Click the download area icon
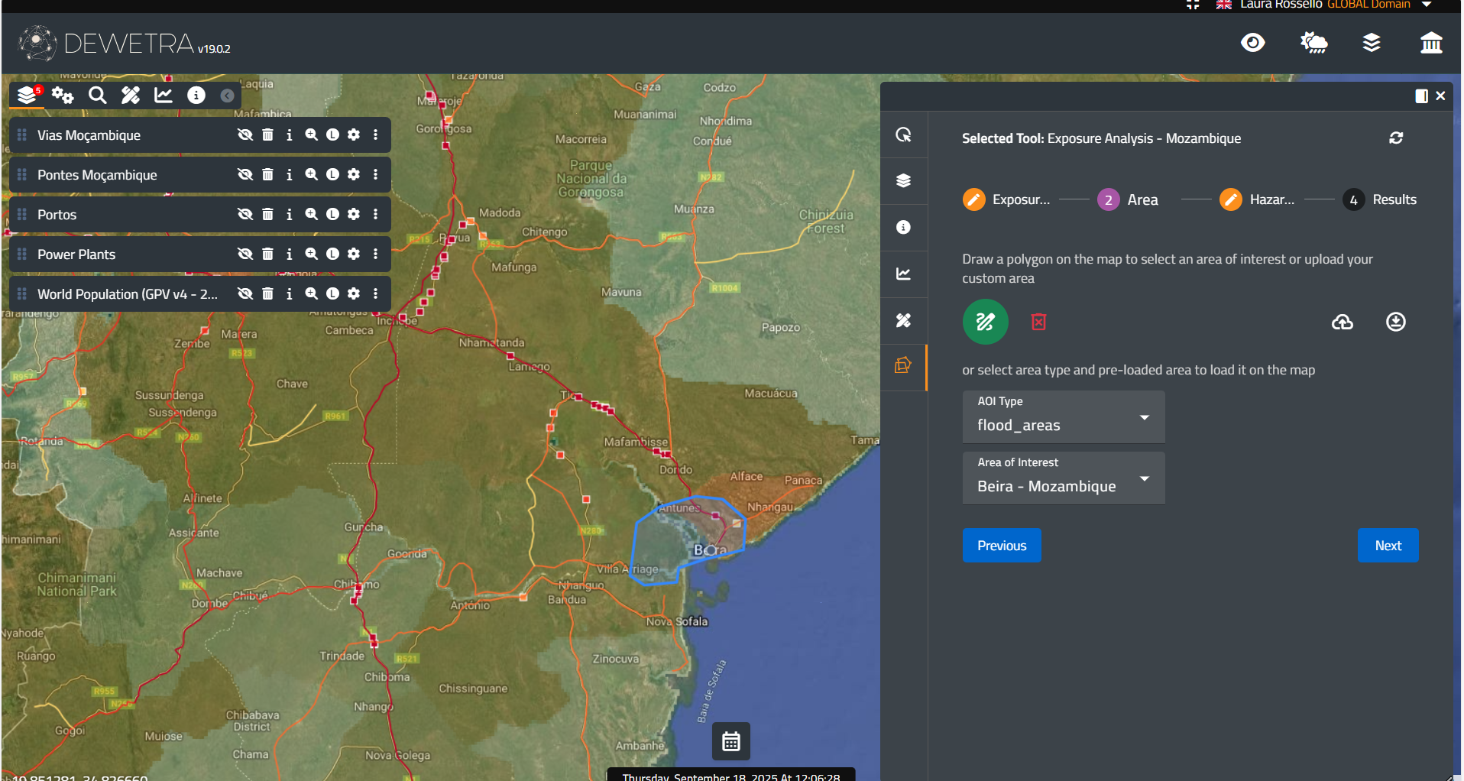 [1395, 322]
